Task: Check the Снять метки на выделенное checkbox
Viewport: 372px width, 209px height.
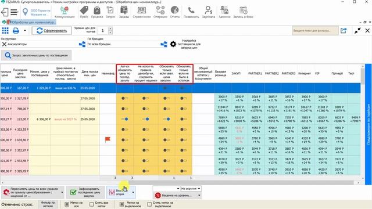Action: [149, 204]
